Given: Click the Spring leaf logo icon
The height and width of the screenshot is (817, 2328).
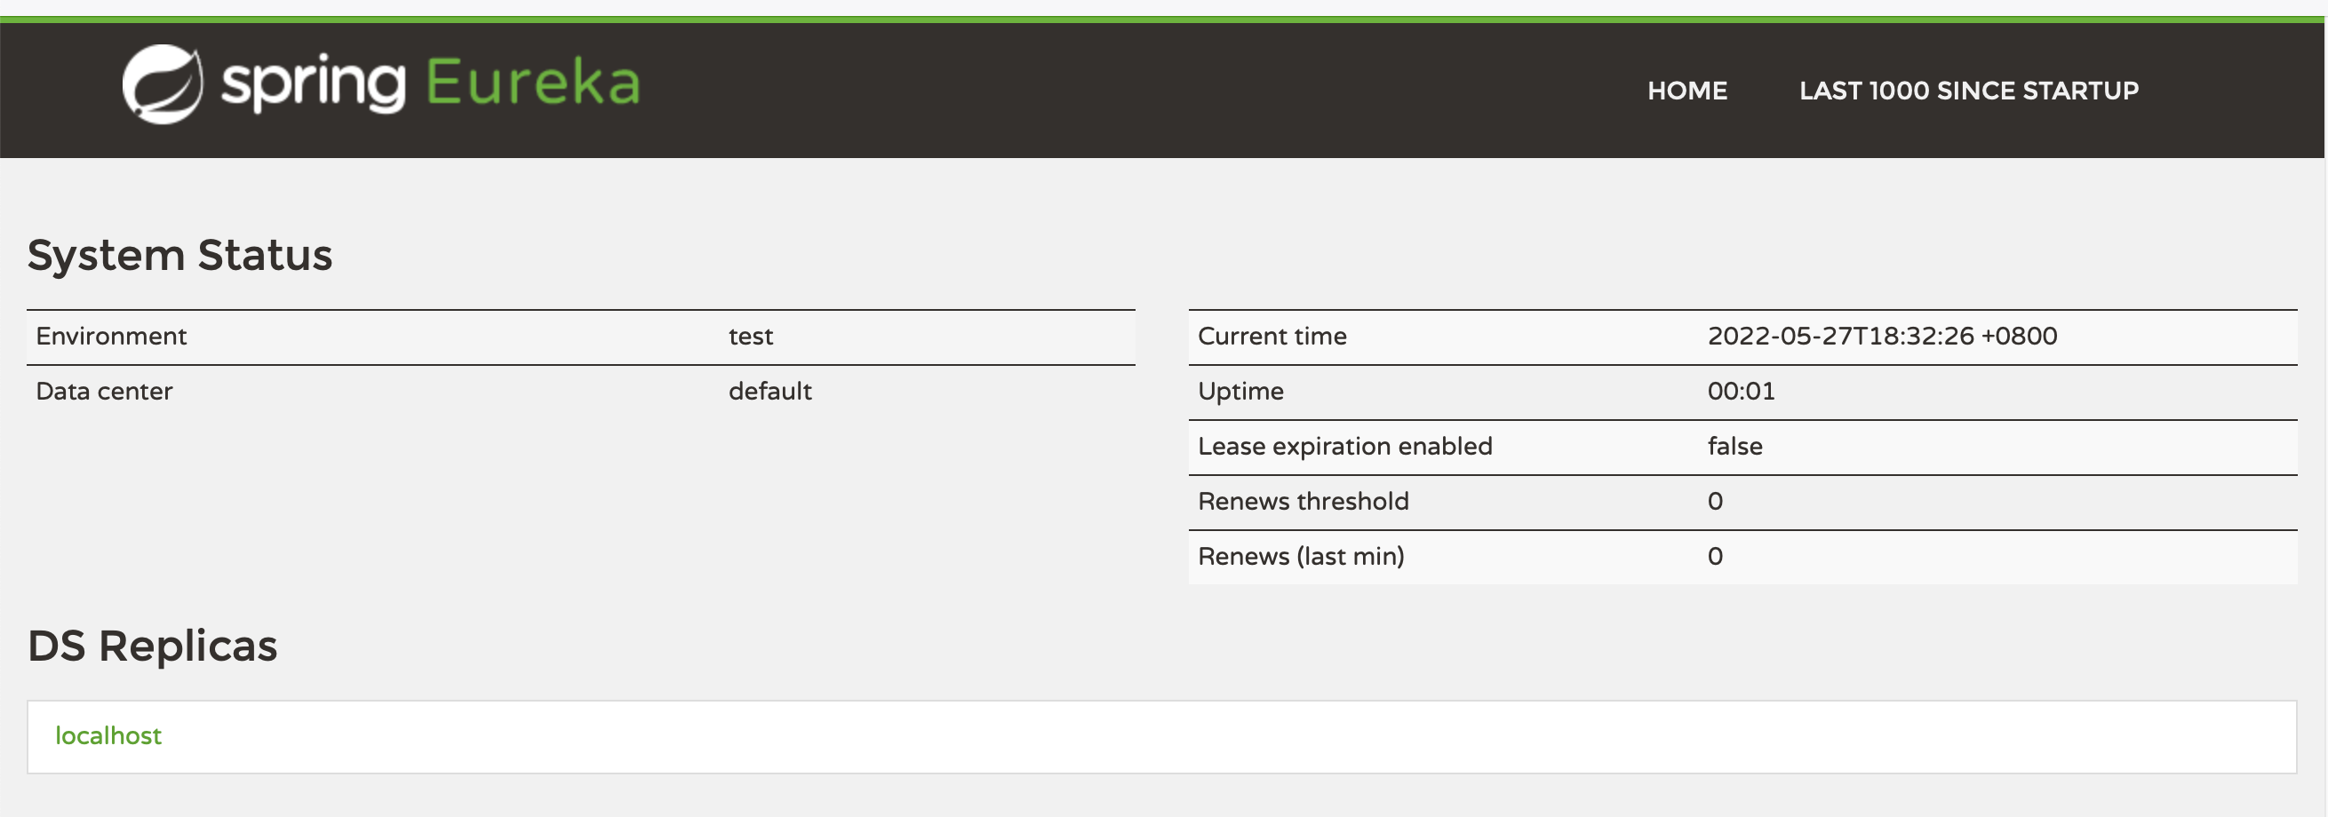Looking at the screenshot, I should pyautogui.click(x=163, y=84).
